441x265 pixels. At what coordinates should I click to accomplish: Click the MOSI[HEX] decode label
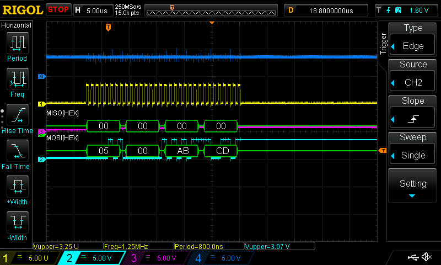tap(62, 137)
